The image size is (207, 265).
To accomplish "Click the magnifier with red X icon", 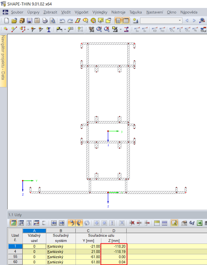I will tap(107, 29).
